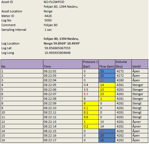Select volume 4272 in row 08:22:02
This screenshot has height=144, width=149.
[123, 71]
